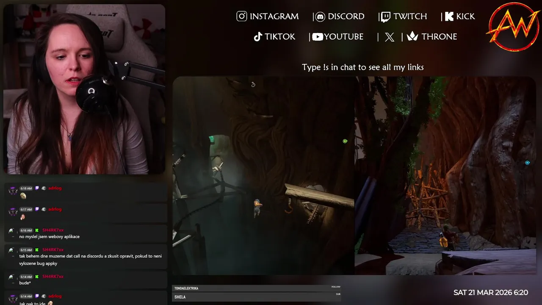Click the 6:15 AM timestamp
The width and height of the screenshot is (542, 305).
coord(26,250)
